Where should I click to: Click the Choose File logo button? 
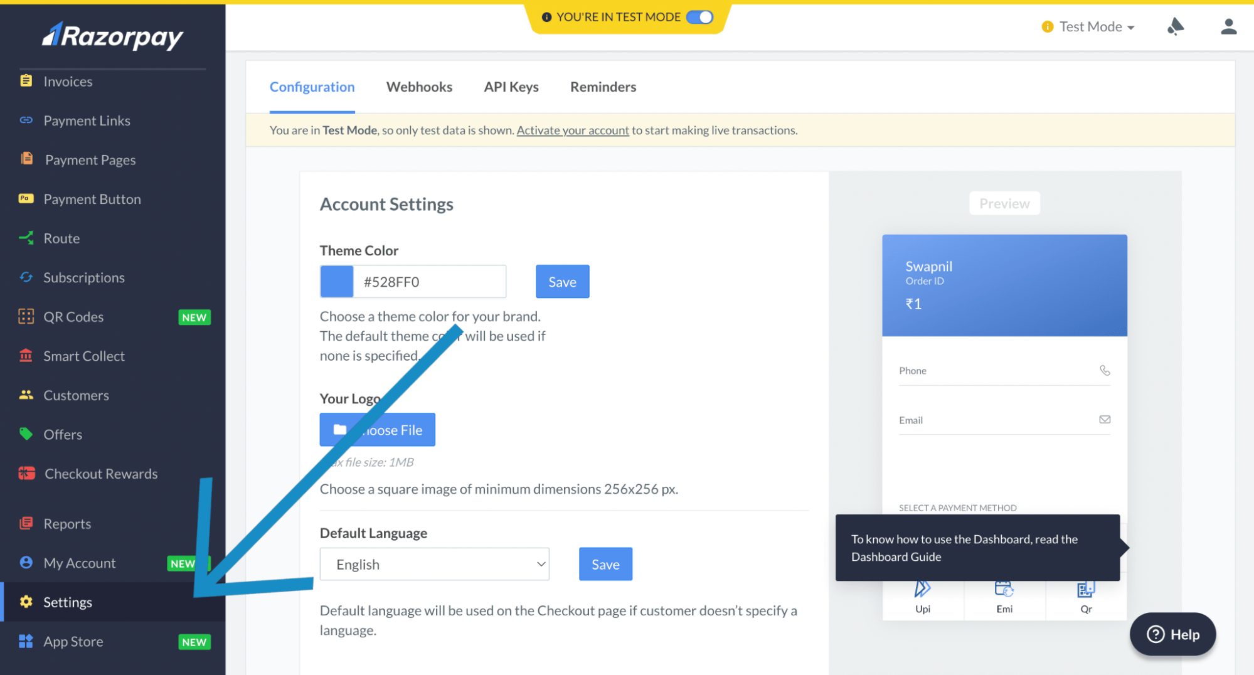click(377, 430)
